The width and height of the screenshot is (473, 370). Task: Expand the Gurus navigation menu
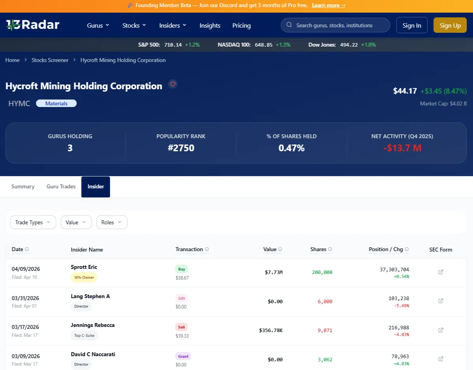pyautogui.click(x=98, y=25)
